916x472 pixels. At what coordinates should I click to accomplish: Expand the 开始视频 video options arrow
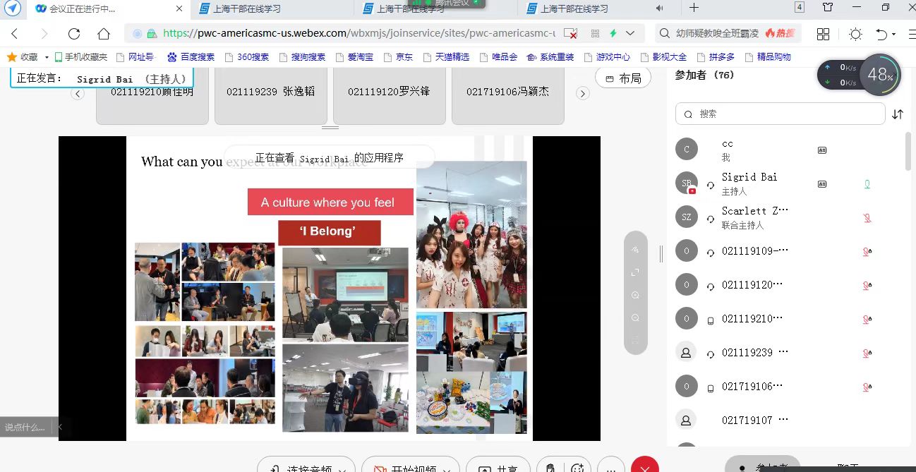click(x=447, y=469)
